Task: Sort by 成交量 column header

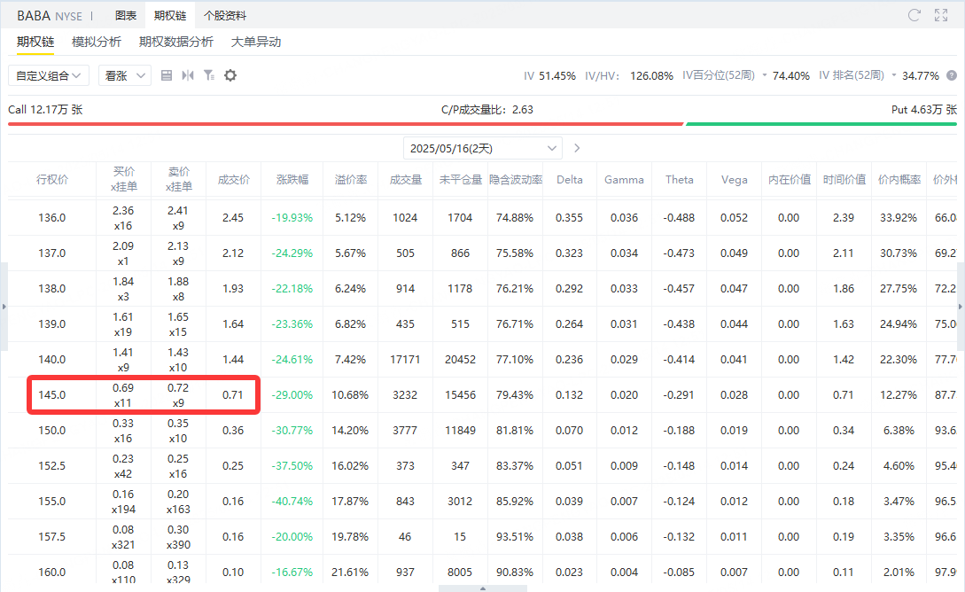Action: coord(405,179)
